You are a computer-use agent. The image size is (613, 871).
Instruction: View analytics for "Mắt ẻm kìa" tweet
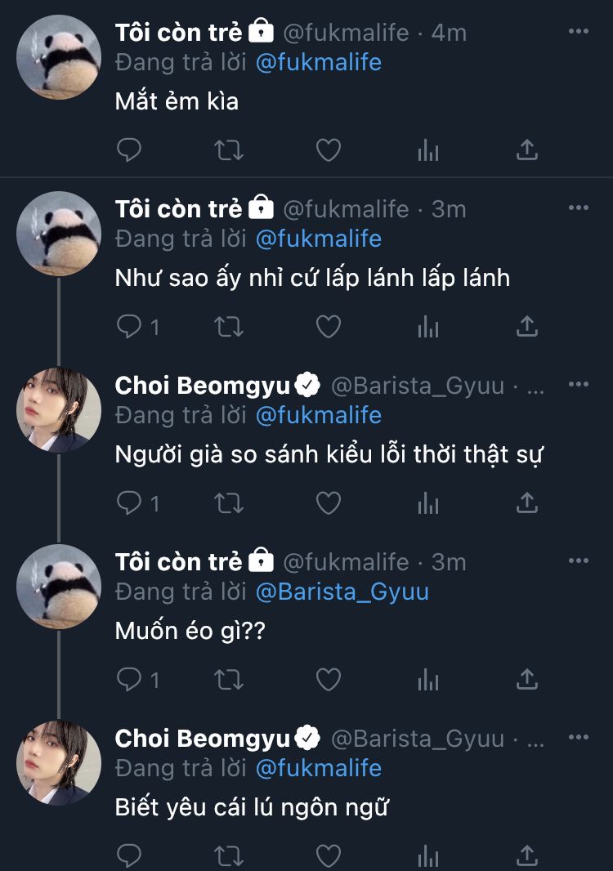428,150
